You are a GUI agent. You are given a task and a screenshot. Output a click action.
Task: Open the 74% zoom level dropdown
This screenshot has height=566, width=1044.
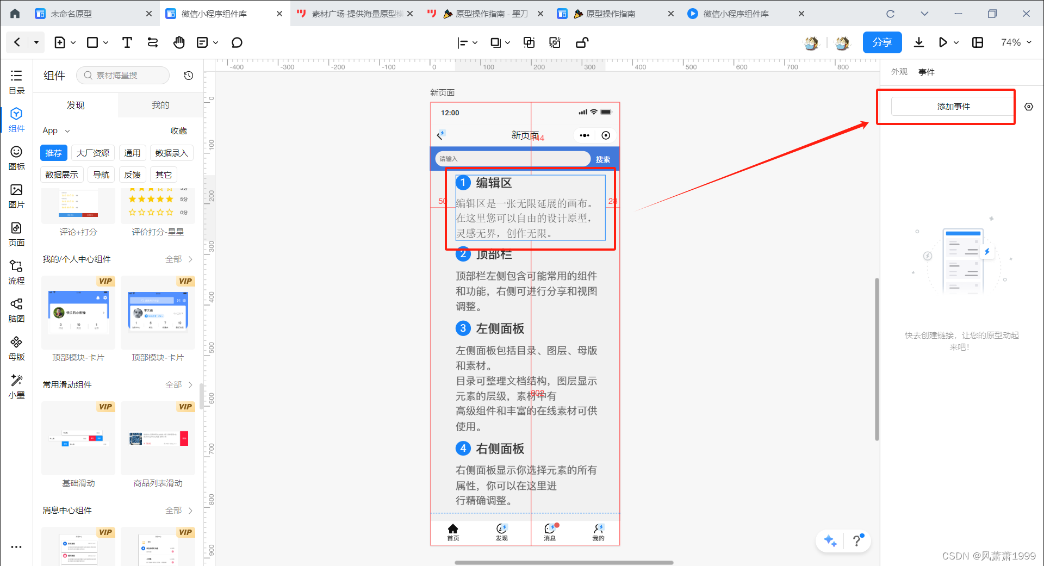tap(1016, 42)
